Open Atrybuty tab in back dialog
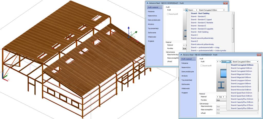Image resolution: width=263 pixels, height=119 pixels. point(151,24)
